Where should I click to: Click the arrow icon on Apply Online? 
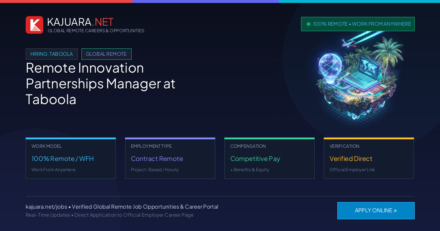(395, 211)
